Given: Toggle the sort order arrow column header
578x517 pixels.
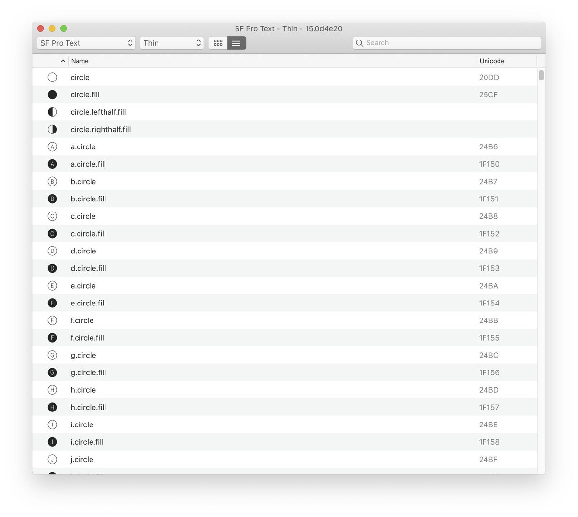Looking at the screenshot, I should pyautogui.click(x=63, y=61).
